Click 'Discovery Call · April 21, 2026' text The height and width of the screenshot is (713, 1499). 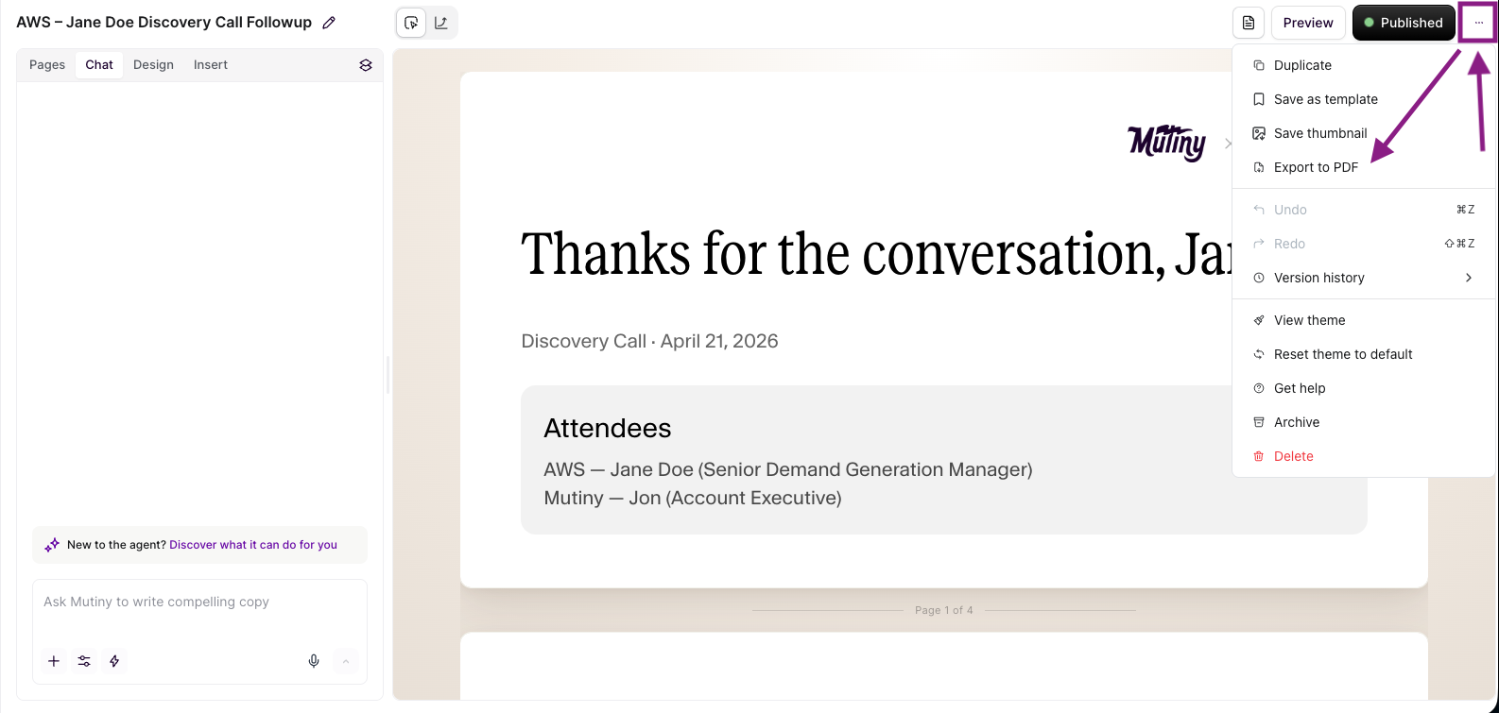click(x=649, y=341)
